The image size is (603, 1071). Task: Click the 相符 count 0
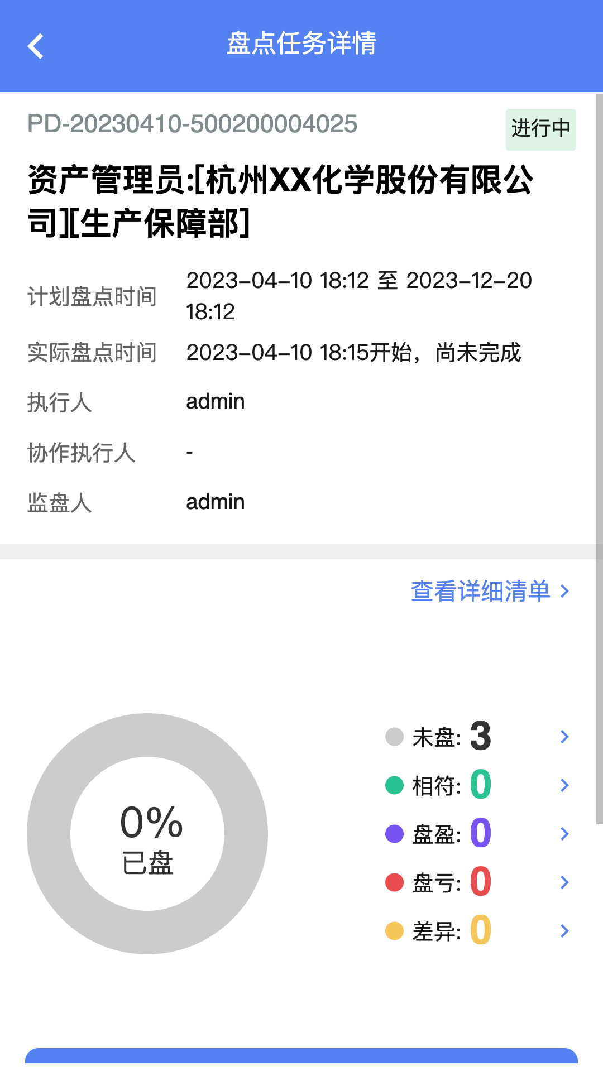[x=481, y=785]
